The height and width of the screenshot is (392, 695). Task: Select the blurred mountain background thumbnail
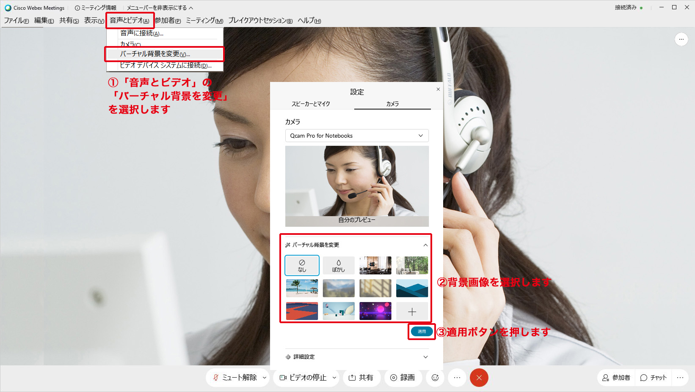coord(339,288)
